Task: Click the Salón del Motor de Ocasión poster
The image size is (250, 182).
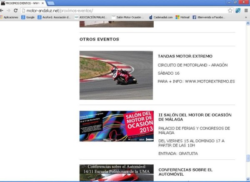Action: tap(116, 126)
